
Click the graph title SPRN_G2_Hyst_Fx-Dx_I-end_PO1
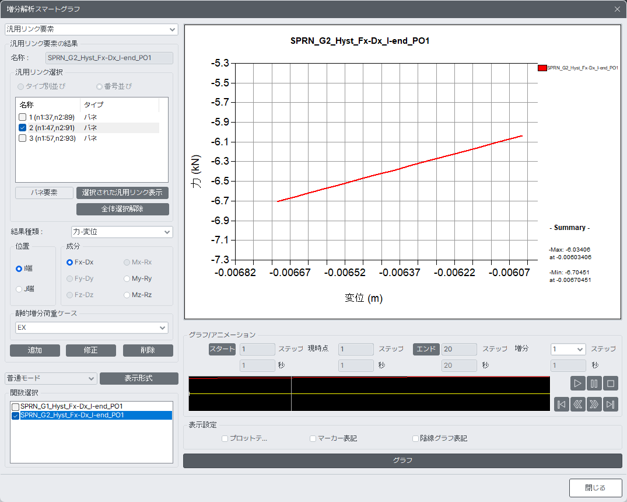[360, 41]
